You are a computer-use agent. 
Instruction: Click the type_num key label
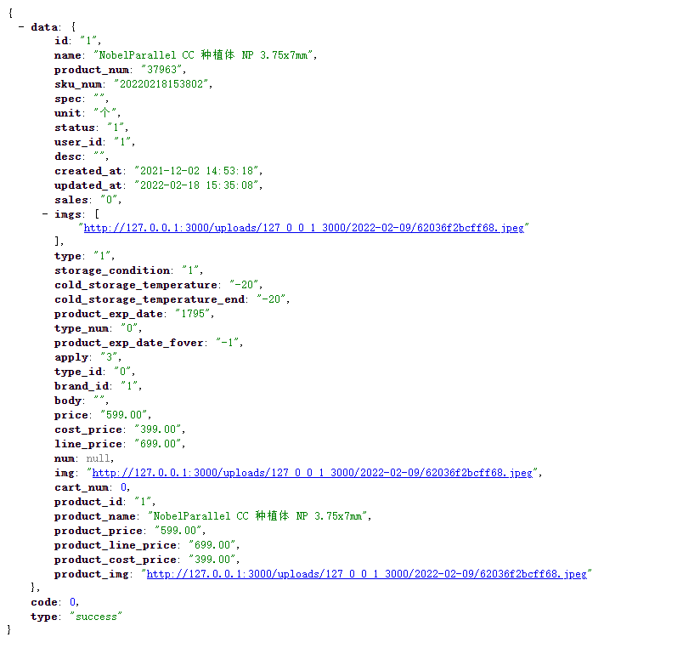pos(82,328)
